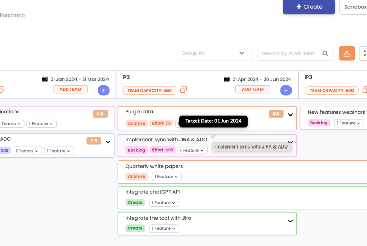Click the copy icon beside Team Capacity 550
The width and height of the screenshot is (367, 246).
pos(183,90)
